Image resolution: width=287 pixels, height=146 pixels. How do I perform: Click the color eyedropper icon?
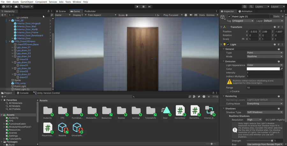point(282,69)
